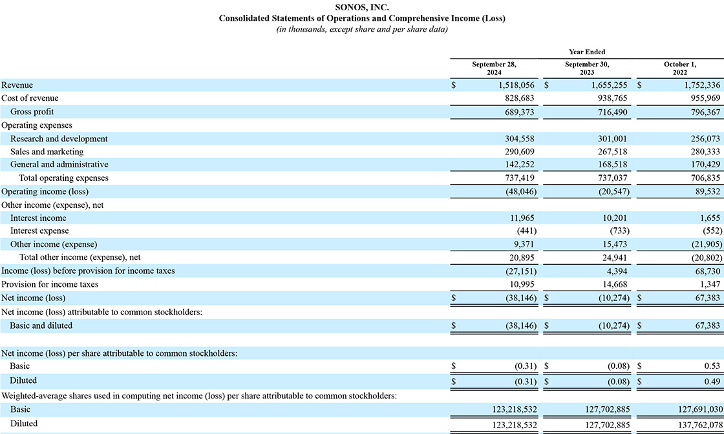Click the 'Year Ended' column header

point(587,52)
